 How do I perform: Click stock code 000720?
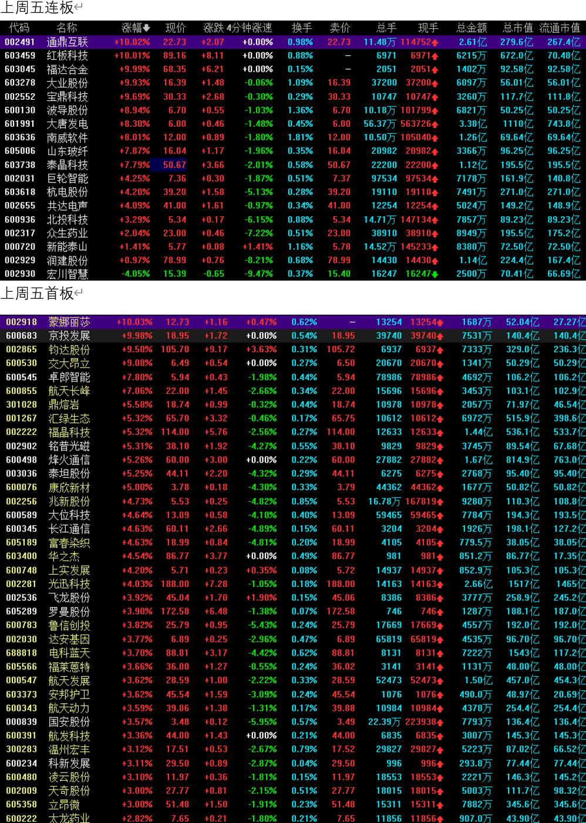(20, 247)
